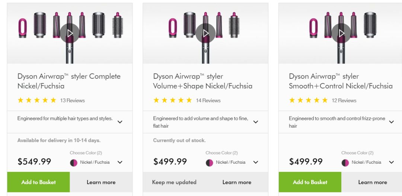Open color dropdown for Smooth+Control styler

pos(392,162)
